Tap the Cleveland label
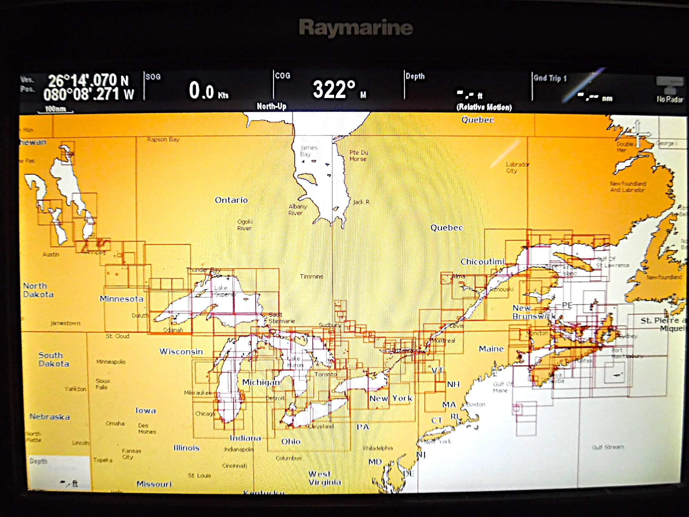The image size is (689, 517). click(x=321, y=426)
